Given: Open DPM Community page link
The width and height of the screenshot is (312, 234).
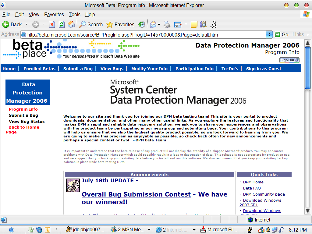Looking at the screenshot, I should 264,194.
